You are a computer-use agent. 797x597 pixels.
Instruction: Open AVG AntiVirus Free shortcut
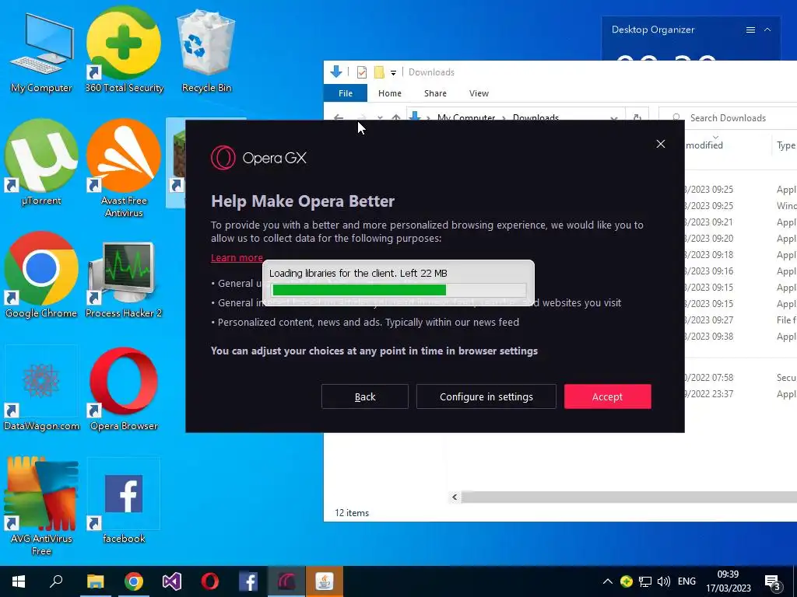click(x=41, y=505)
